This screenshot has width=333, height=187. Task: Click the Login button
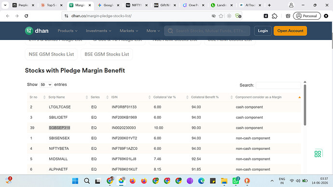(x=263, y=31)
